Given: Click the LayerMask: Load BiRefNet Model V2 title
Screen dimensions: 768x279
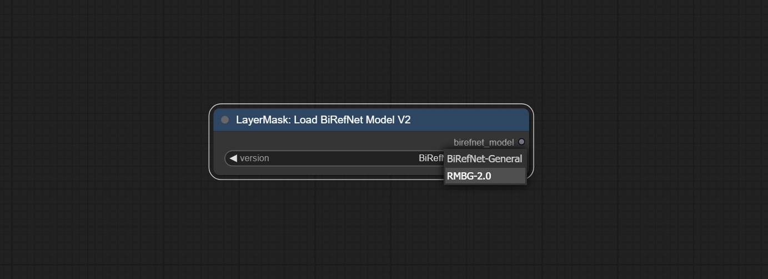Looking at the screenshot, I should pos(323,120).
